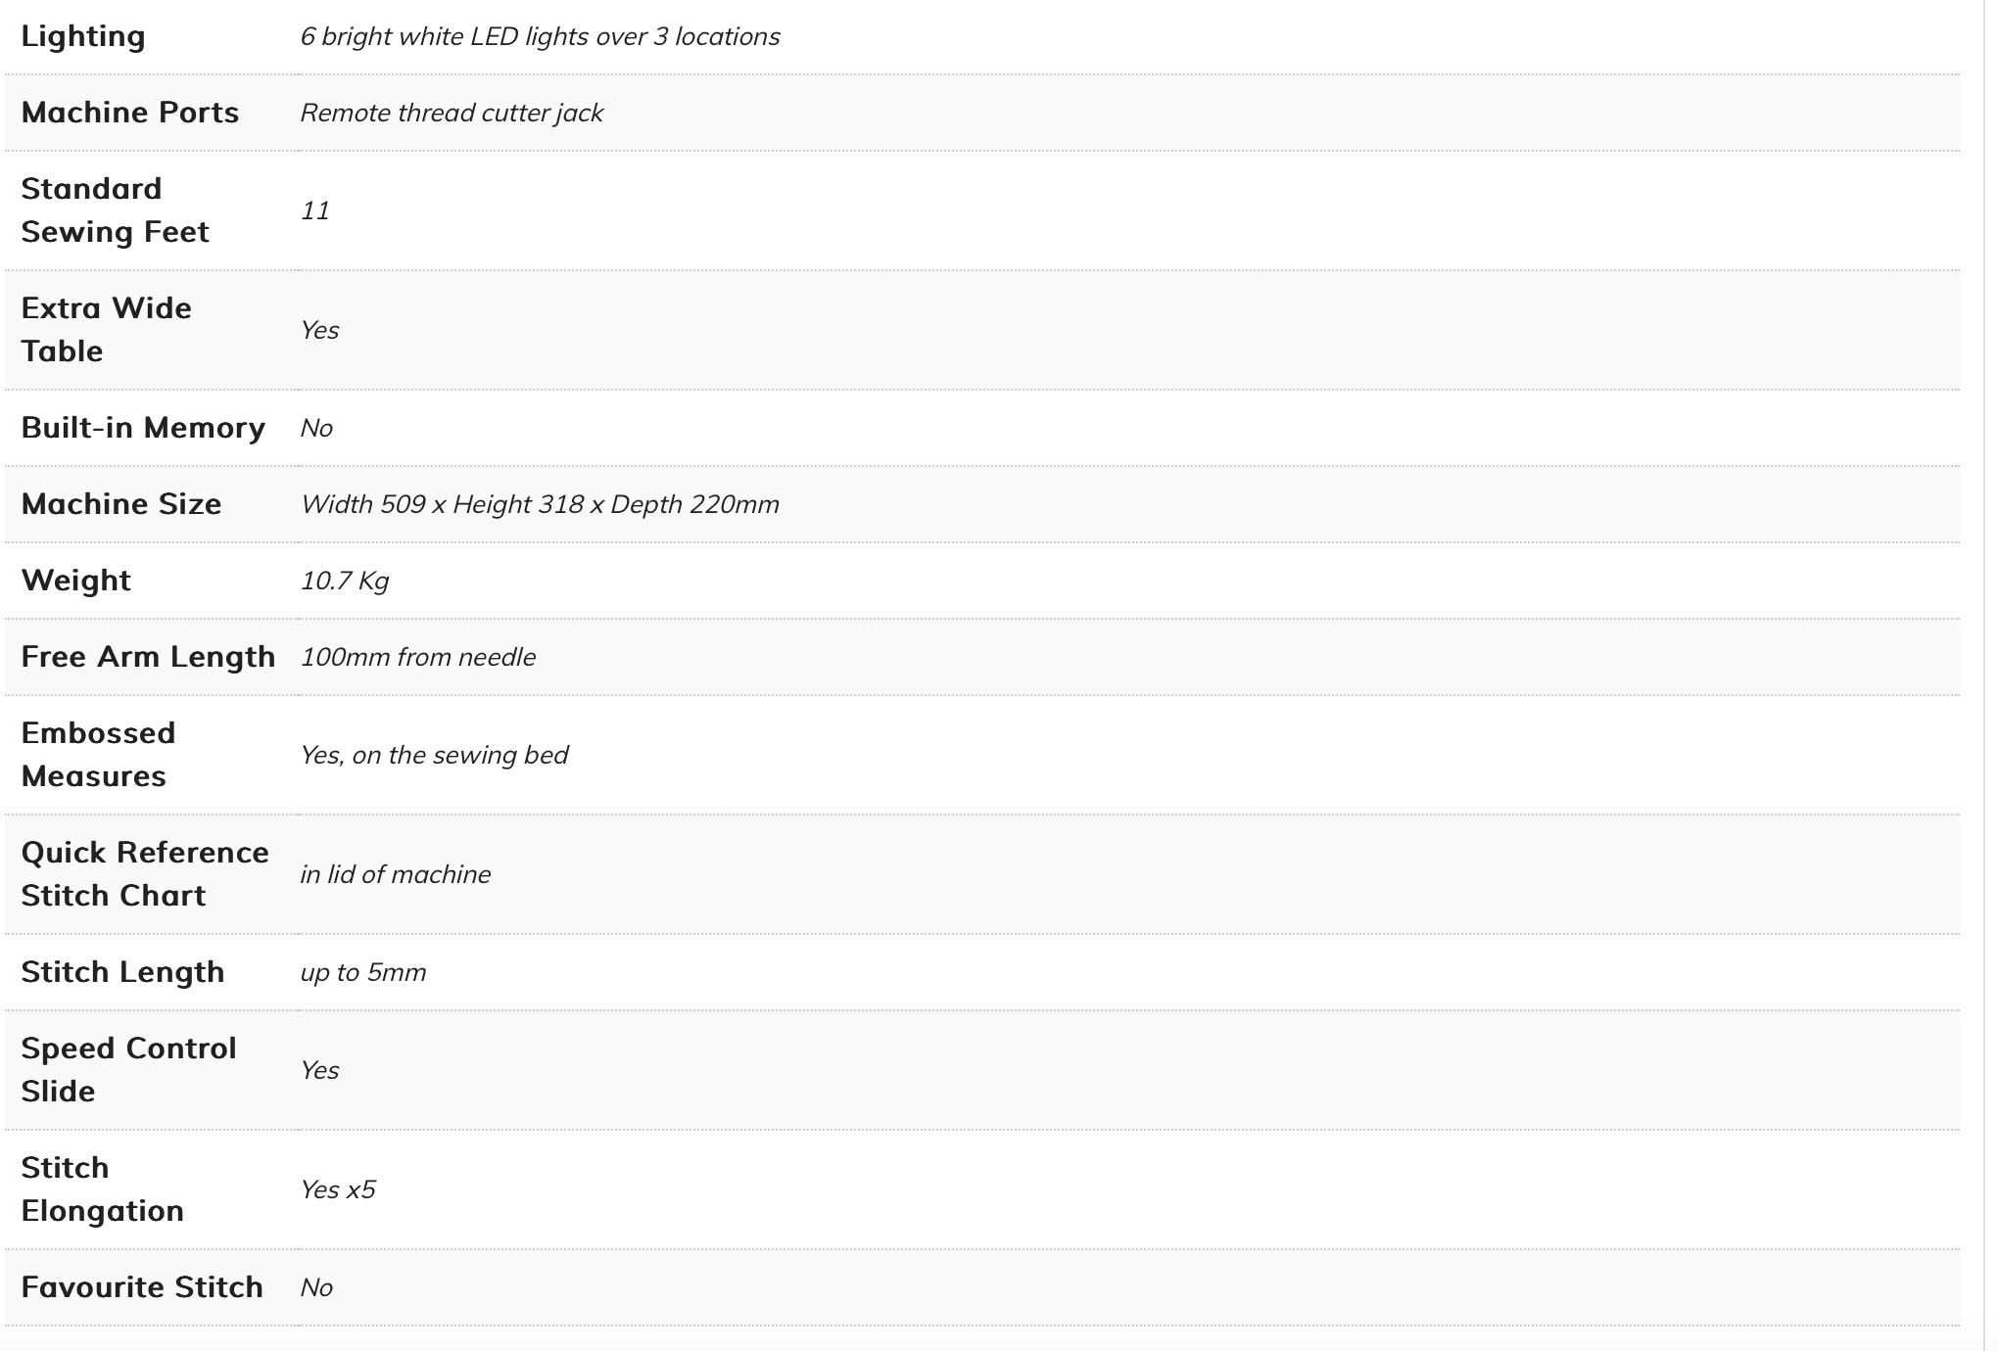Select the Machine Ports label
Image resolution: width=1998 pixels, height=1351 pixels.
click(130, 113)
